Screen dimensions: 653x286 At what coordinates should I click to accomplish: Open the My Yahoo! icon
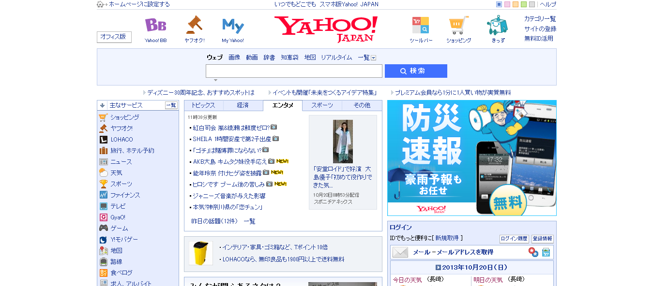coord(233,25)
